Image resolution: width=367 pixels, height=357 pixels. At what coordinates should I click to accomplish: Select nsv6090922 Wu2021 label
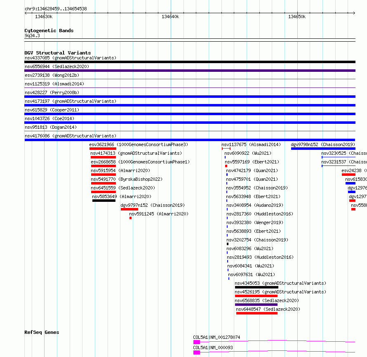tap(248, 153)
